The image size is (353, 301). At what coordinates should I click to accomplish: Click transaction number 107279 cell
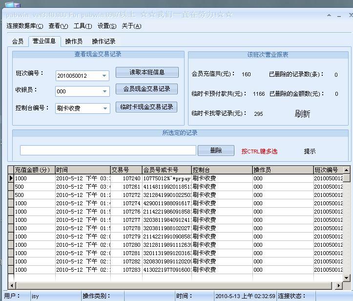pyautogui.click(x=126, y=236)
